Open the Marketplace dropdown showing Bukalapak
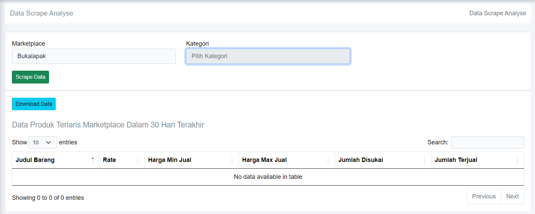 94,56
